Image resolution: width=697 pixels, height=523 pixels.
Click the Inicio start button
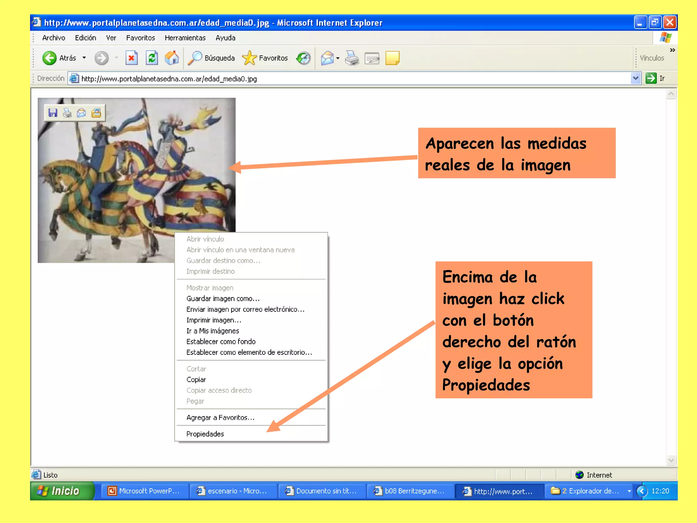[x=62, y=491]
